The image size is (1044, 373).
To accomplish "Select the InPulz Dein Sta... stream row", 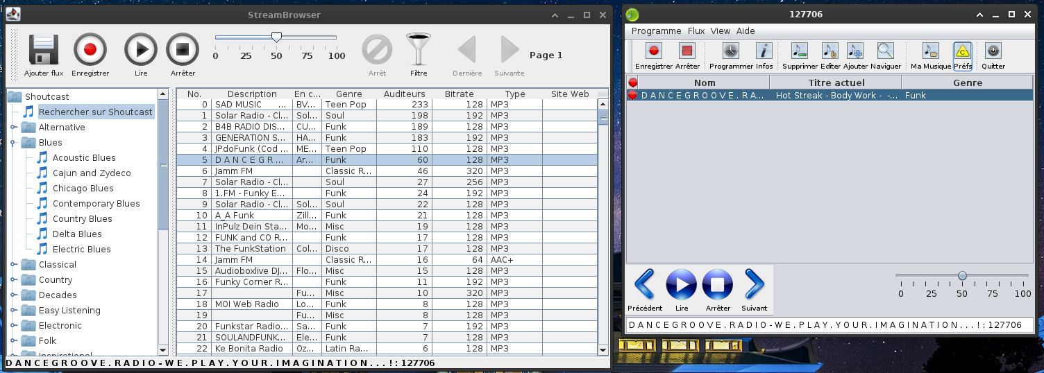I will [387, 227].
